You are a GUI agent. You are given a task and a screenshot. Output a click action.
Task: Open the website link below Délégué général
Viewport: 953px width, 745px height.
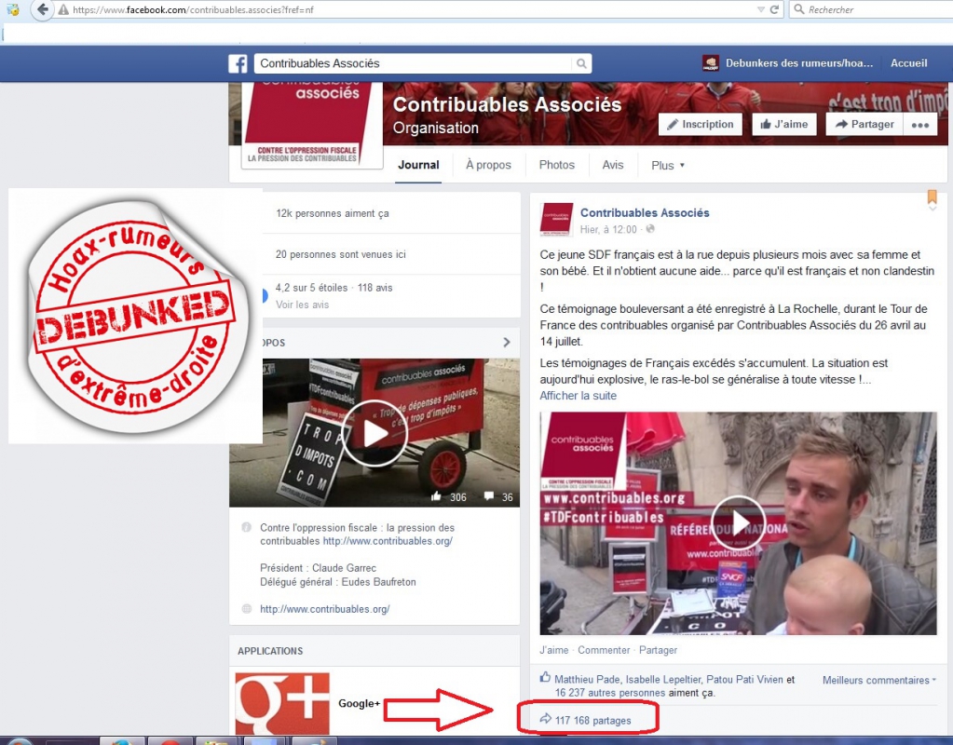(324, 609)
